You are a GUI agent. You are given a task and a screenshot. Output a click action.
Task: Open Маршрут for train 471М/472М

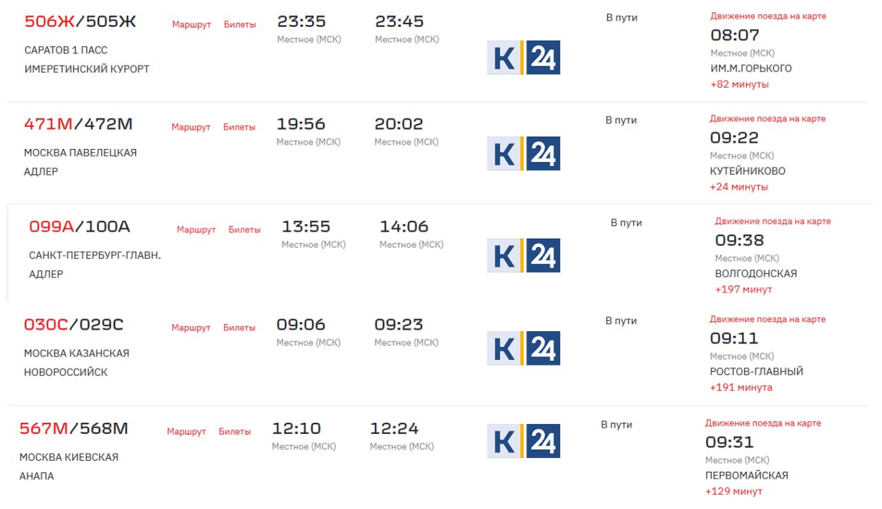pos(191,128)
